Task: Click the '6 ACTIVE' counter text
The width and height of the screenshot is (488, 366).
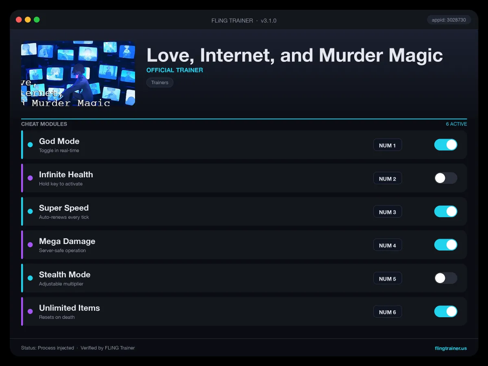Action: (456, 124)
